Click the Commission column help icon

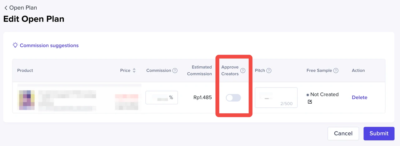[x=175, y=71]
